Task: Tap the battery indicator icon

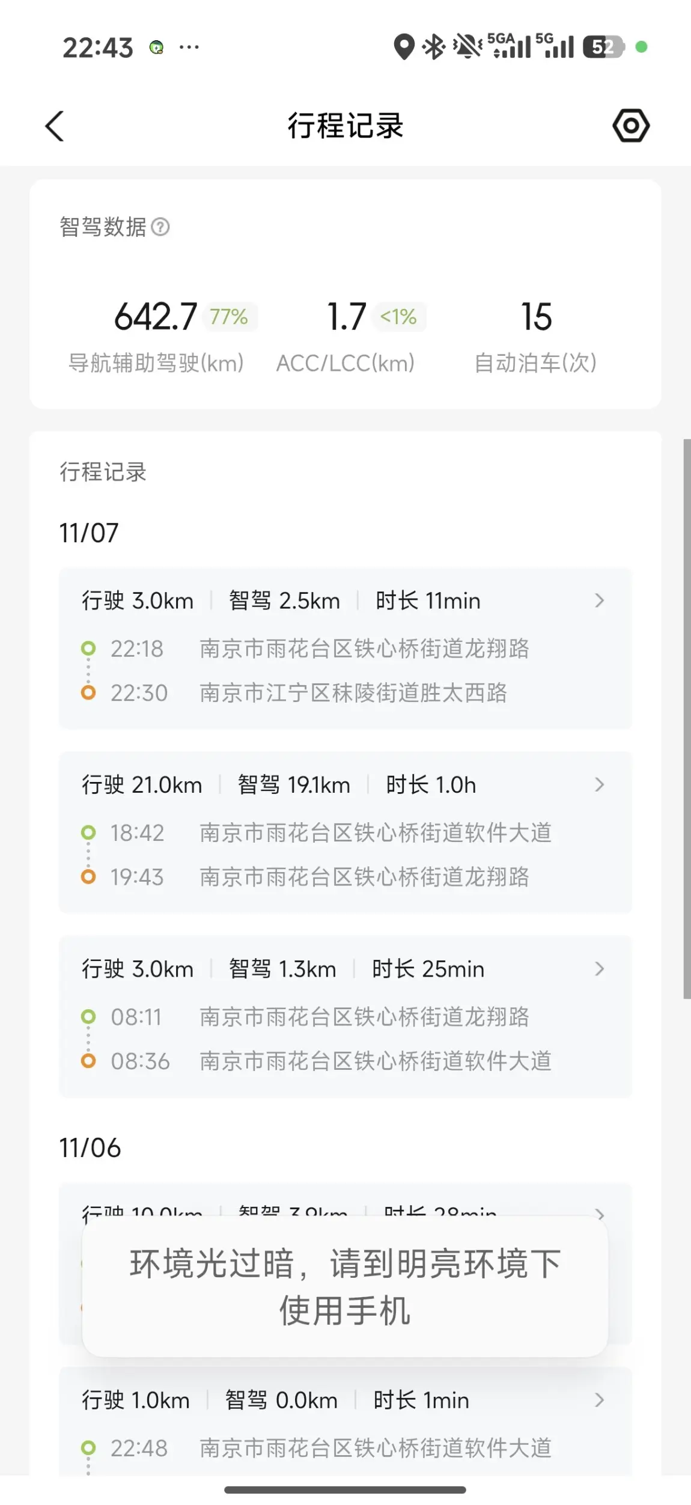Action: coord(603,47)
